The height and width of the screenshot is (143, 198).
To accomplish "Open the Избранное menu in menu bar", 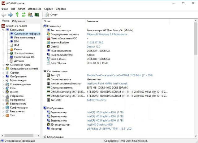I will [34, 9].
